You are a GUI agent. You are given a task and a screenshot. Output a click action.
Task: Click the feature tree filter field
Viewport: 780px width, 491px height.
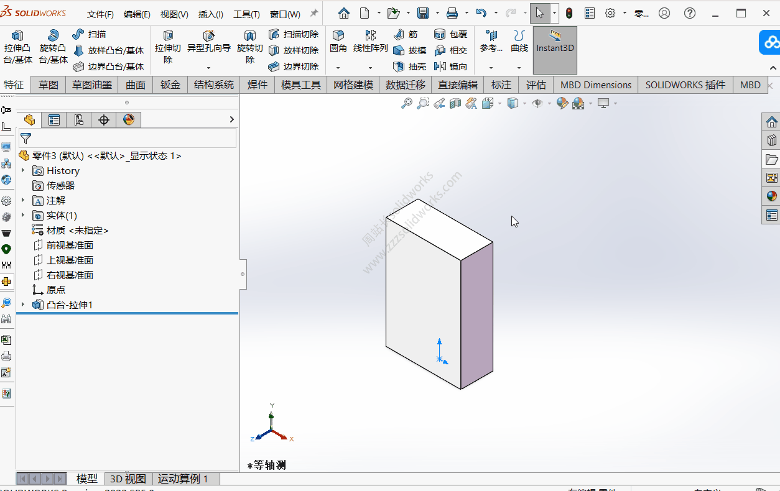point(128,138)
